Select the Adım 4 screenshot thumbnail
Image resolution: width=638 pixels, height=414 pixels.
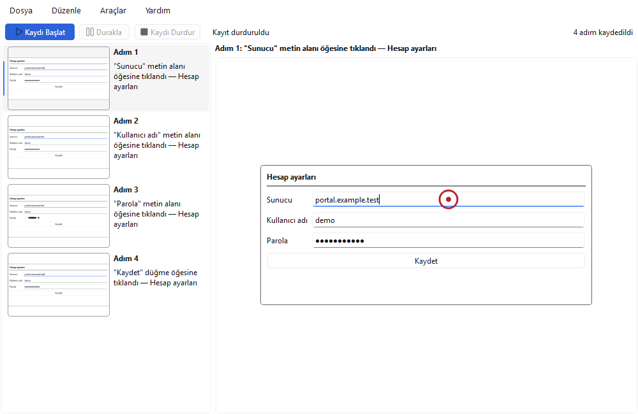[59, 285]
